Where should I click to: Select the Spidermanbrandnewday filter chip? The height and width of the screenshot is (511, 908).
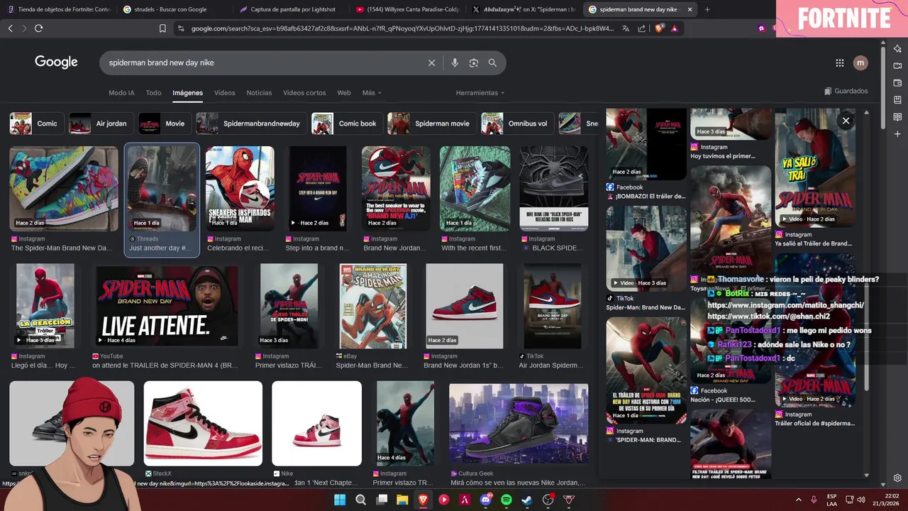click(251, 123)
